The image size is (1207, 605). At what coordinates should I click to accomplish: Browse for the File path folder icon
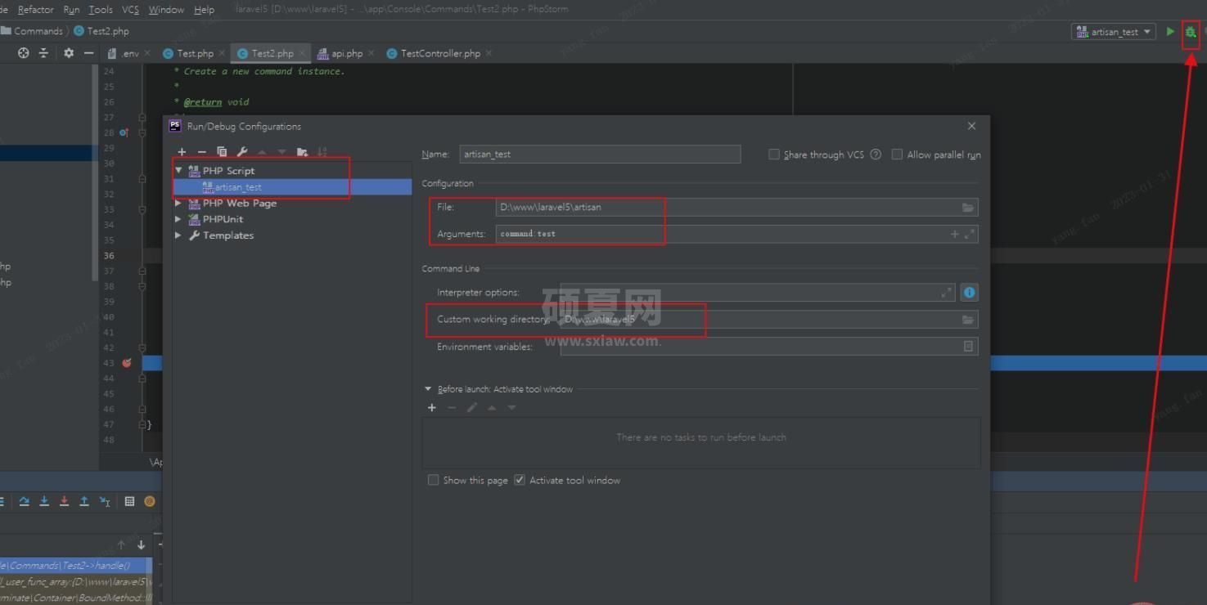pyautogui.click(x=968, y=208)
